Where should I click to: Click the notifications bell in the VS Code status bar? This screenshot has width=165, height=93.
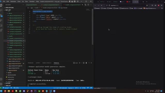[x=91, y=88]
